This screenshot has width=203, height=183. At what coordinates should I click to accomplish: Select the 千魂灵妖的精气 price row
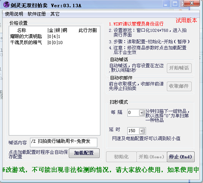[54, 43]
